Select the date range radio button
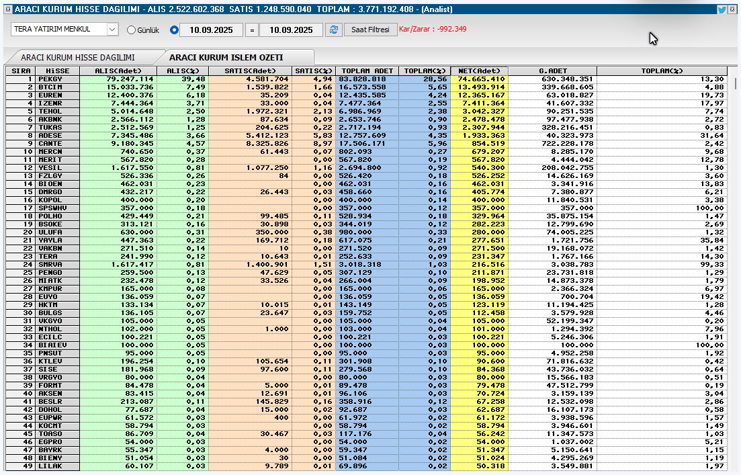 coord(174,30)
